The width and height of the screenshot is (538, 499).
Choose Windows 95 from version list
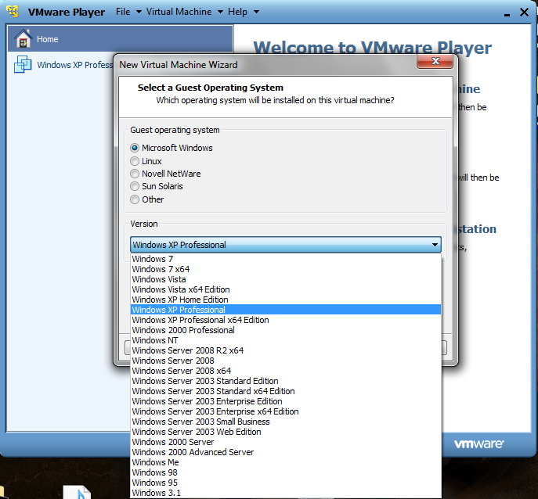pos(286,483)
